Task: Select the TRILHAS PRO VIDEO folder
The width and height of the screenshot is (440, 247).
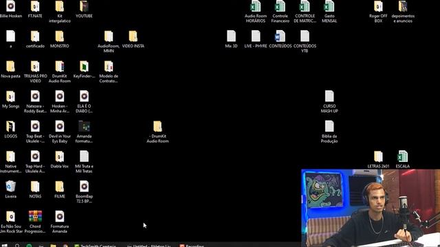Action: tap(35, 66)
